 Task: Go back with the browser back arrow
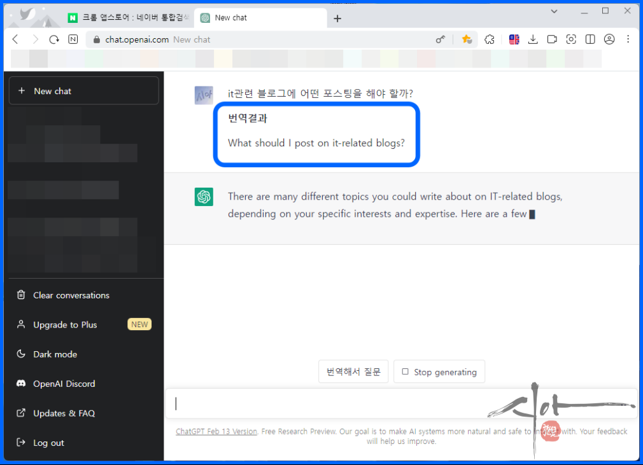point(15,39)
